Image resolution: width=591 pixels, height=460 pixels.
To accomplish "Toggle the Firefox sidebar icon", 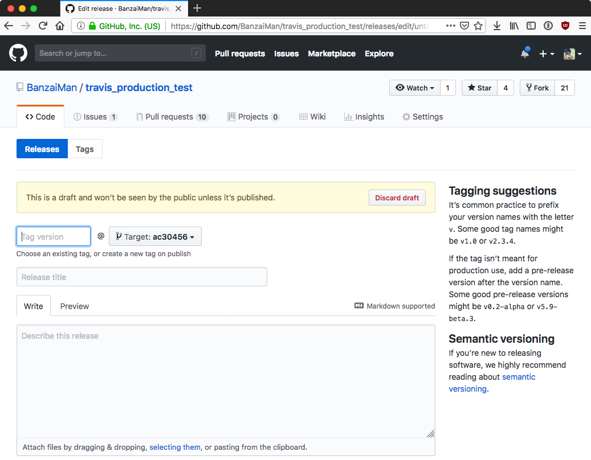I will 531,26.
